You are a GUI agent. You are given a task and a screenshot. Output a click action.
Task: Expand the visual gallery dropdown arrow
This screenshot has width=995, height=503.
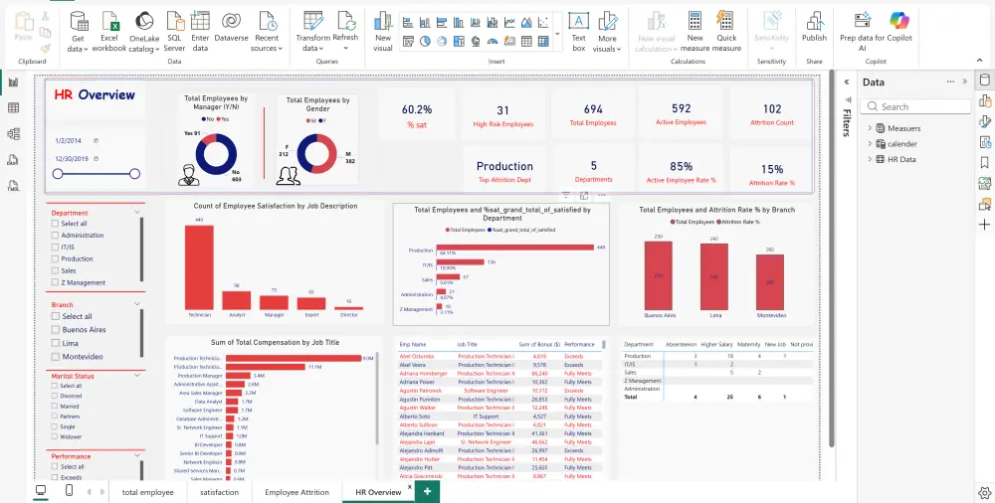[558, 33]
